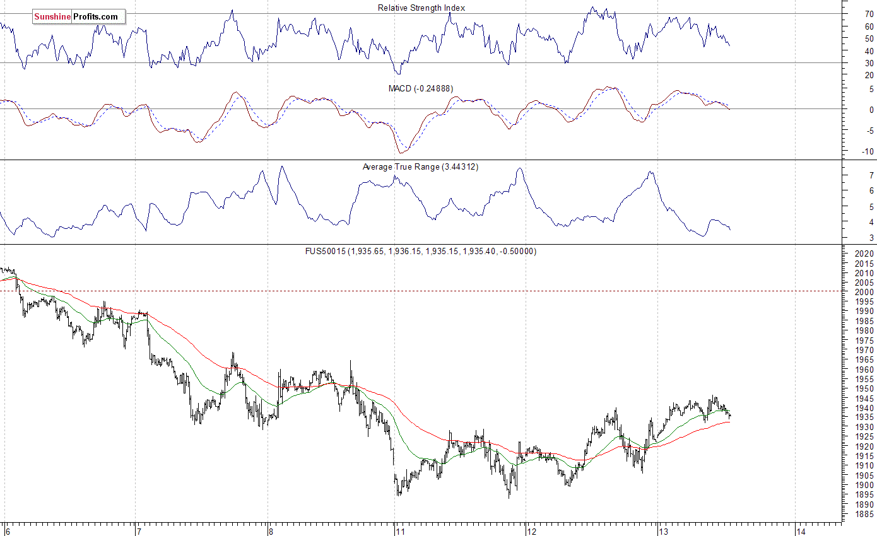Viewport: 877px width, 536px height.
Task: Click the 1990 price axis label
Action: tap(864, 312)
